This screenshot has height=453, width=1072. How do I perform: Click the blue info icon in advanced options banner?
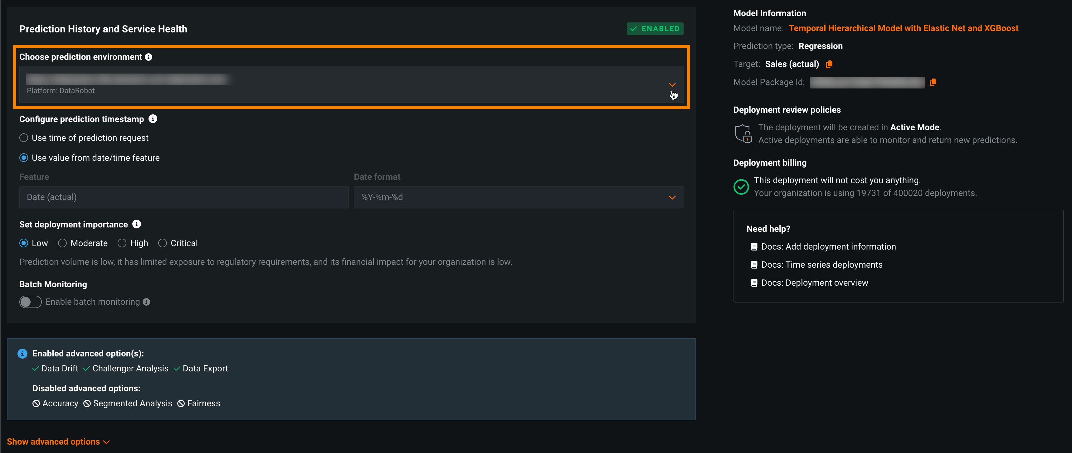click(22, 353)
